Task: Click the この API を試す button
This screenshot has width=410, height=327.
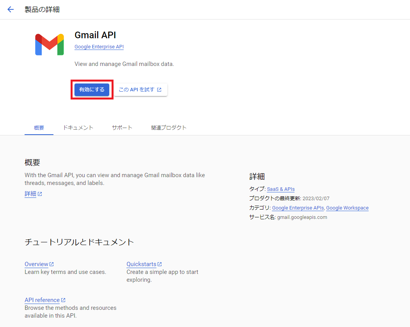Action: point(140,90)
